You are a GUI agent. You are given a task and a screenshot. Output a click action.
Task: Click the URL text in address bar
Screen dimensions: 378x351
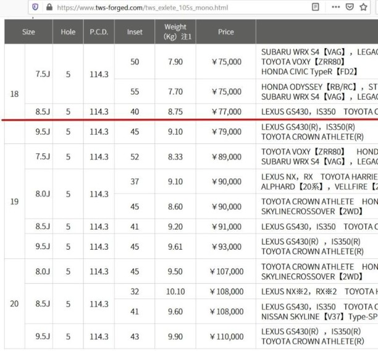click(143, 7)
